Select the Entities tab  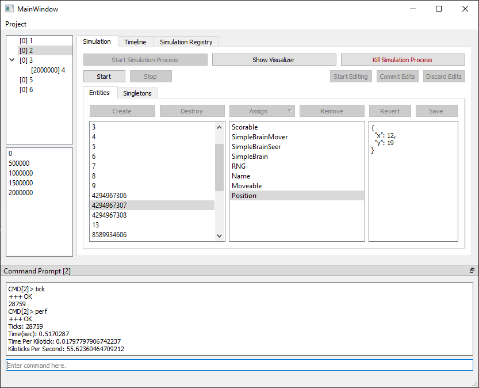coord(99,93)
